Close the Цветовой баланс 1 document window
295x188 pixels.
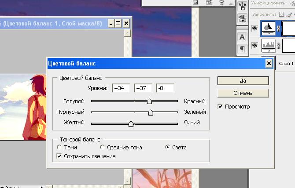tap(126, 24)
